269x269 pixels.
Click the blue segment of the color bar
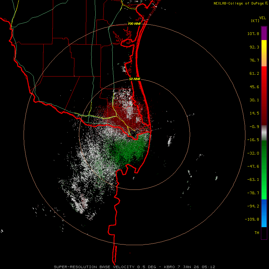(x=264, y=213)
